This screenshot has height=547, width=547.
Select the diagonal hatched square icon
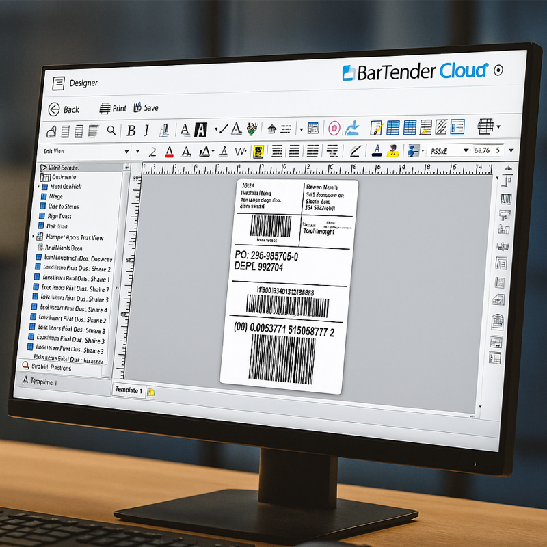441,127
